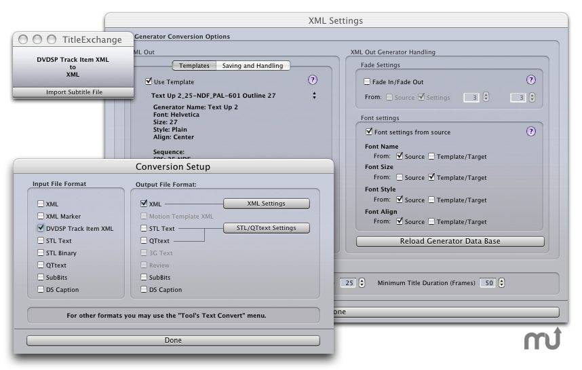Click the first fade frames field
The width and height of the screenshot is (582, 370).
[471, 97]
